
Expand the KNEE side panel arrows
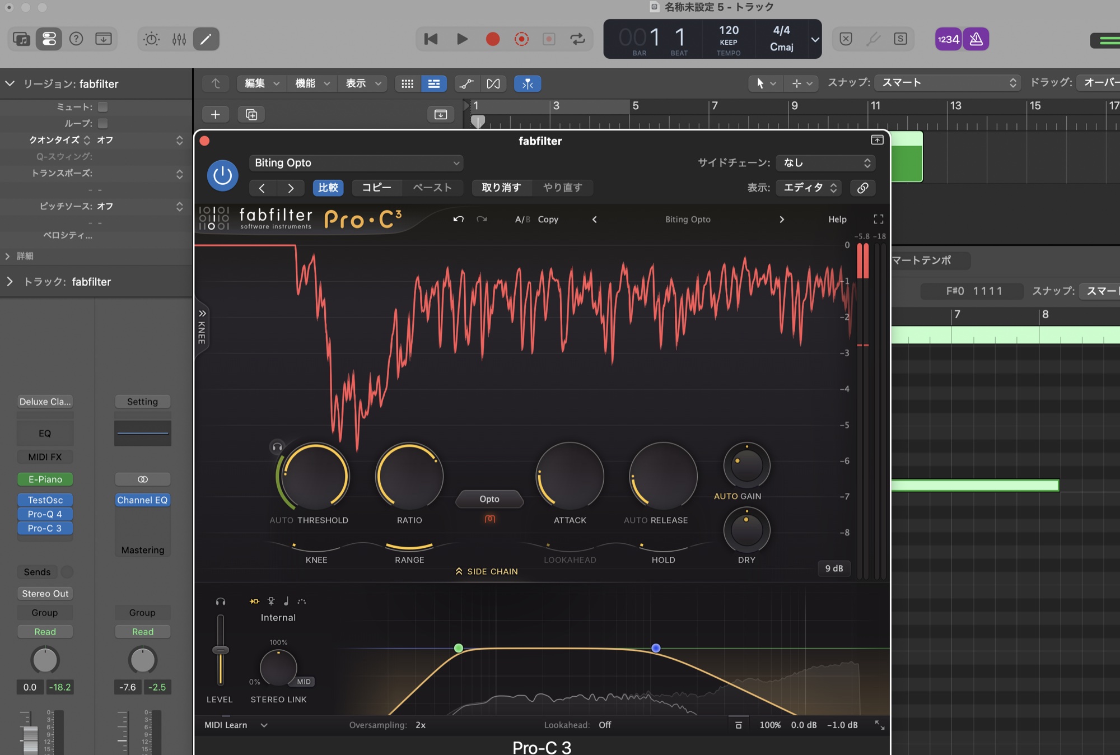202,313
